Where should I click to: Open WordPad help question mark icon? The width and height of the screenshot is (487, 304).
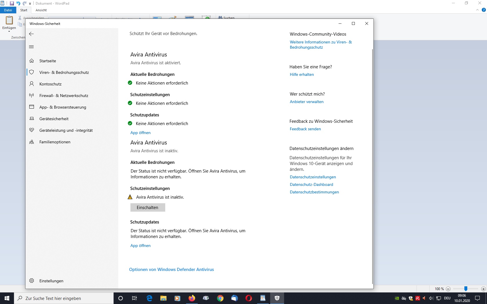[x=484, y=10]
